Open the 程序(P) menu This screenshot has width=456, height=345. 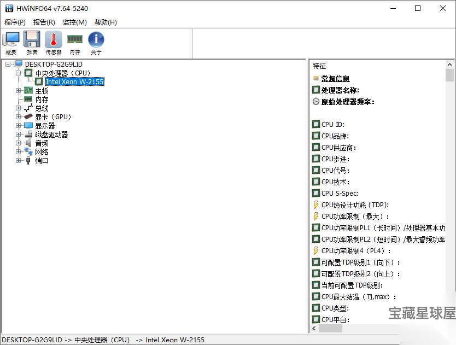click(x=15, y=22)
